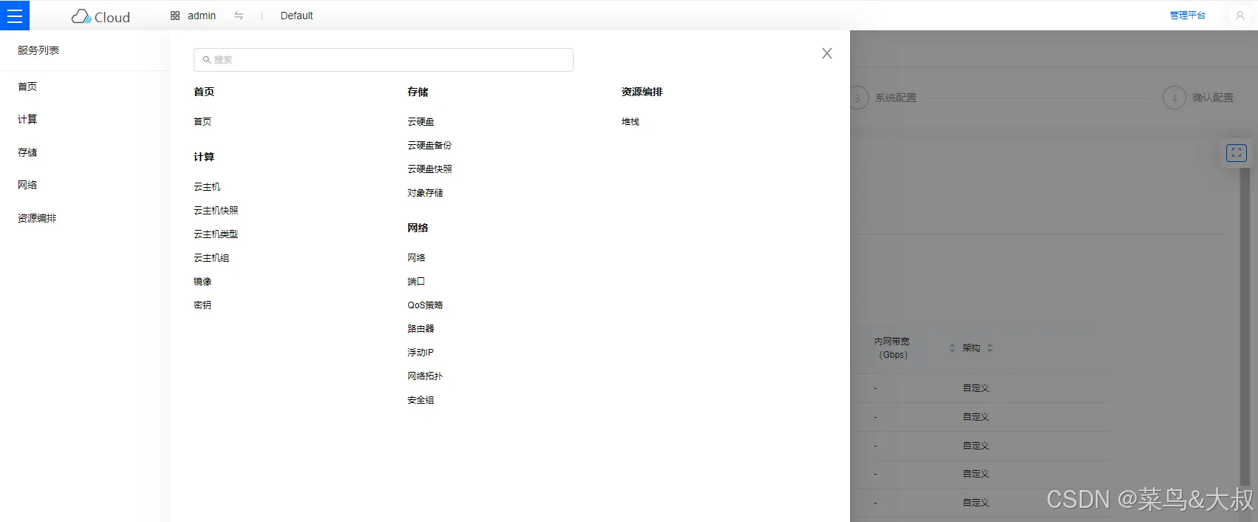Screen dimensions: 1258x522
Task: Open 云主机组 service link
Action: click(211, 257)
